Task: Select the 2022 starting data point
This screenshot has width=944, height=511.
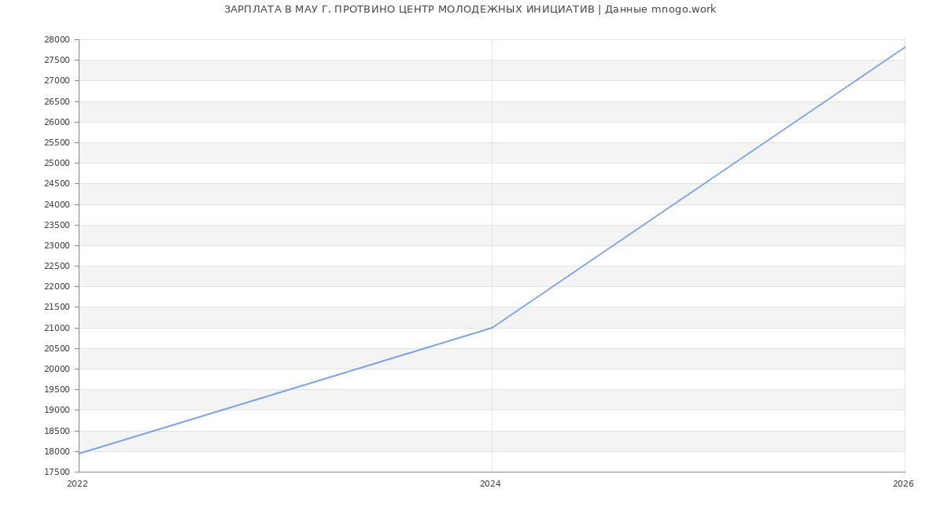Action: (x=79, y=454)
